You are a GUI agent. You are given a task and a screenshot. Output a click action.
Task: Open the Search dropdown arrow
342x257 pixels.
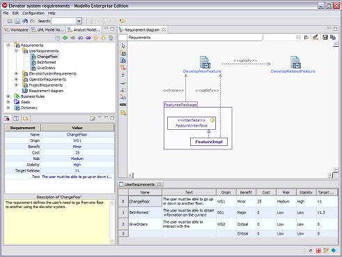point(79,21)
